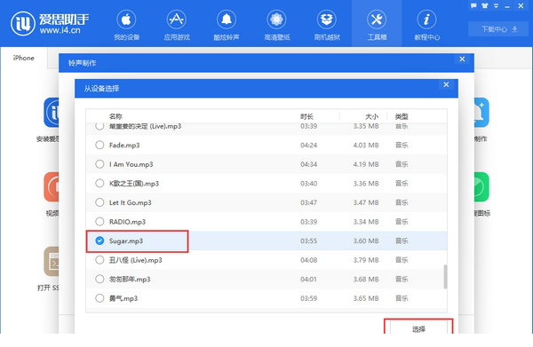Select radio button for 匆匆那年.mp3

(x=99, y=279)
